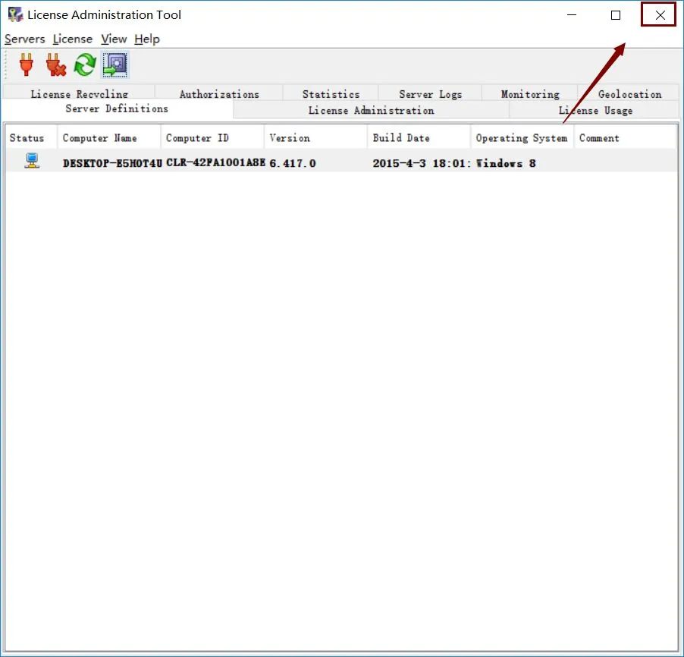
Task: Open the License Usage tab
Action: point(595,110)
